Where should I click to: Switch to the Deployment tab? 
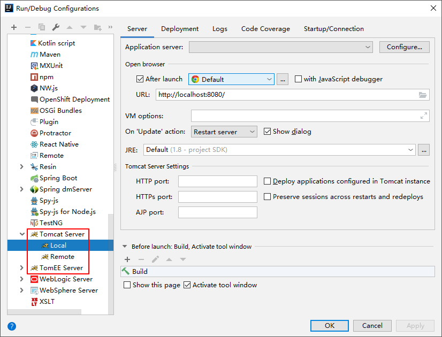[180, 29]
